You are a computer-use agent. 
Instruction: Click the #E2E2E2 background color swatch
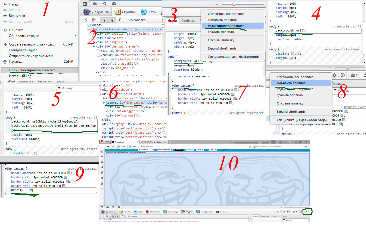pyautogui.click(x=210, y=61)
